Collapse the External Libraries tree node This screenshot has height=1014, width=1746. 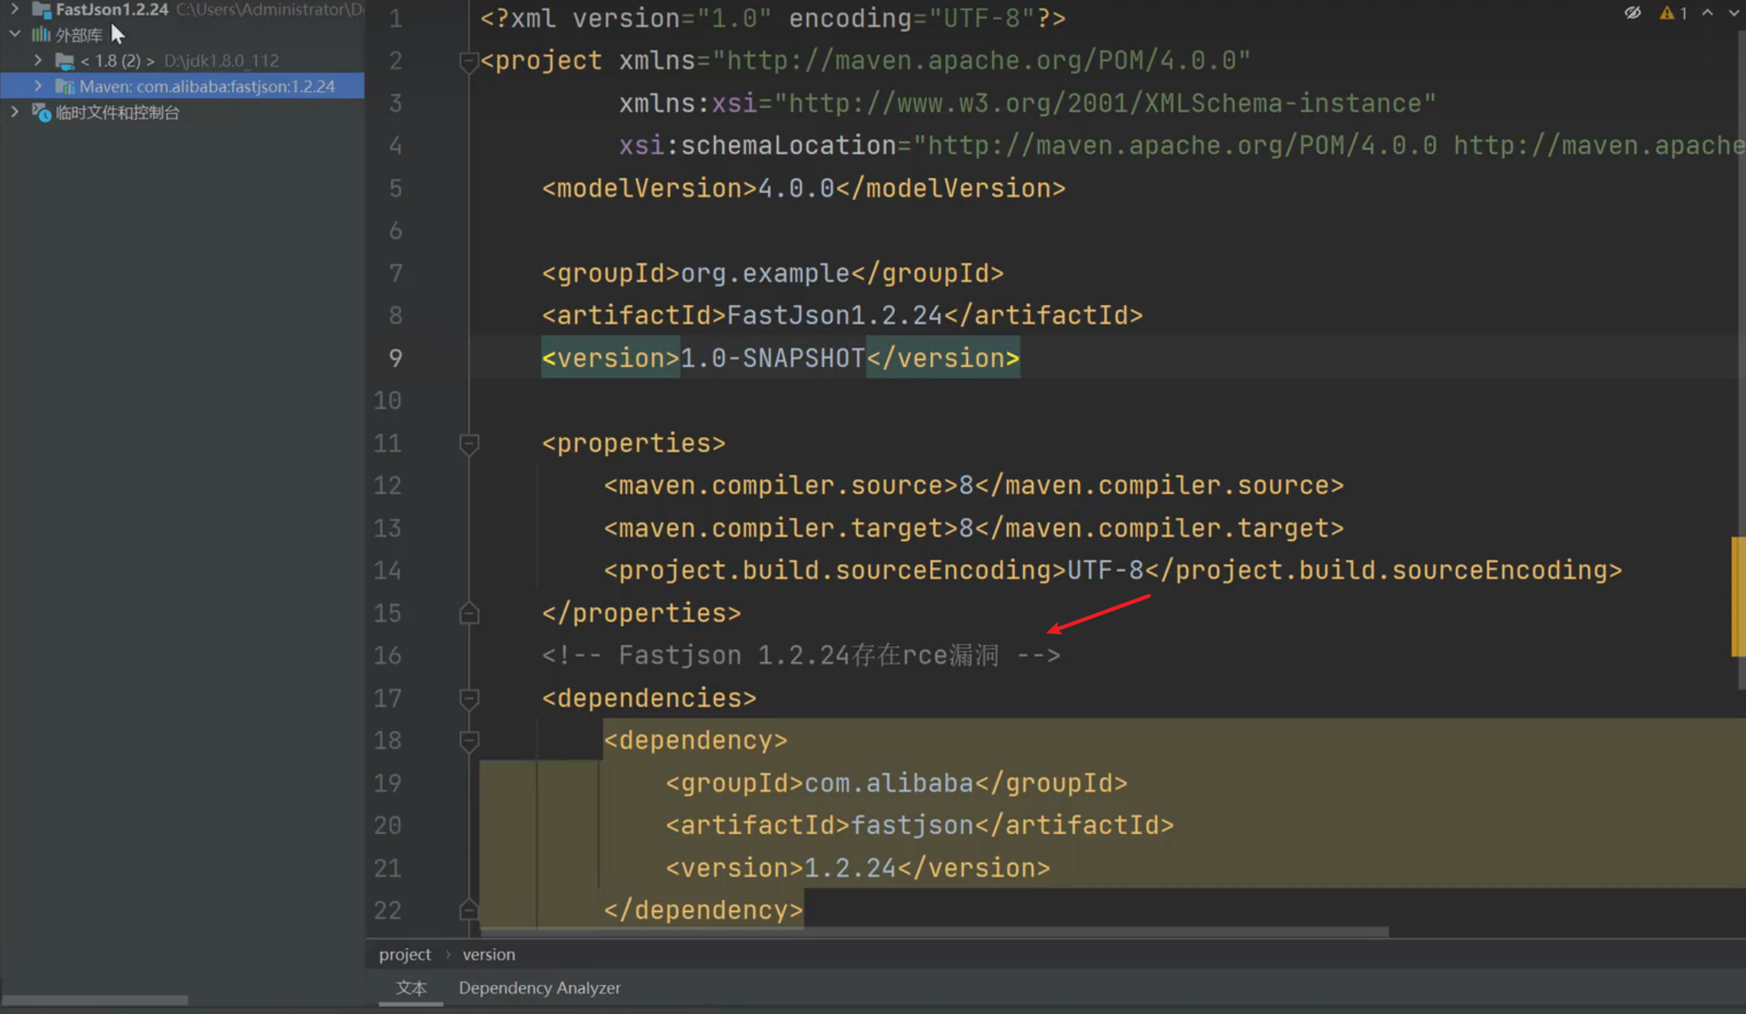click(x=15, y=34)
